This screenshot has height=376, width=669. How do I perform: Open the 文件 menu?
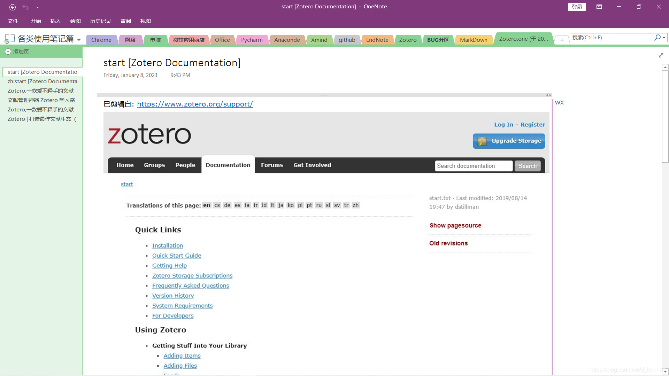[13, 21]
